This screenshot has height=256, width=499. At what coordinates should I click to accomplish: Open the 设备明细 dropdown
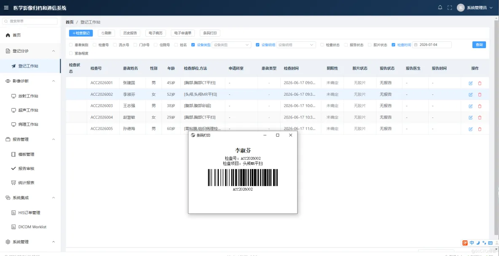pyautogui.click(x=296, y=45)
